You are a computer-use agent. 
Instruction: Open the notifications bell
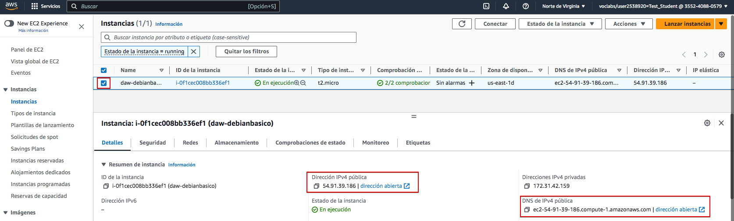coord(506,6)
